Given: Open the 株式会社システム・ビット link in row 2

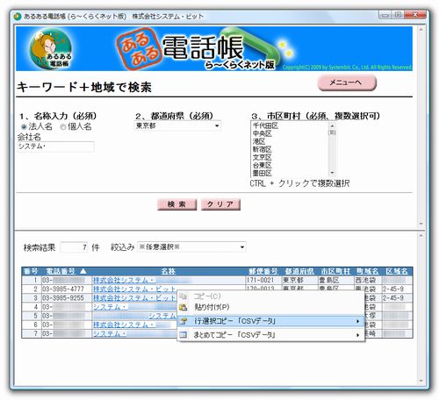Looking at the screenshot, I should tap(134, 289).
